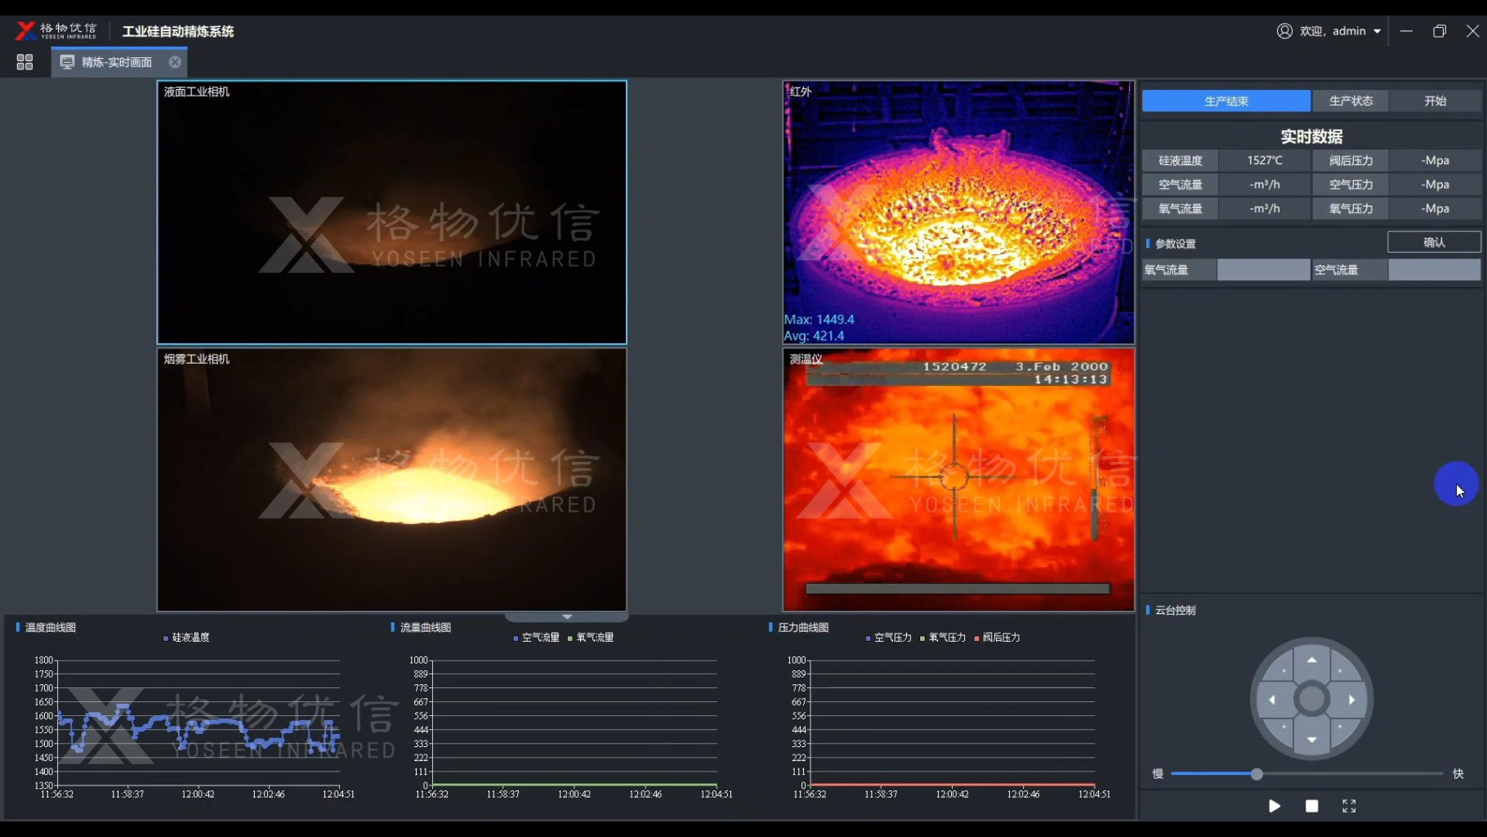1487x837 pixels.
Task: Toggle 硅液温度 legend in temperature chart
Action: (x=187, y=638)
